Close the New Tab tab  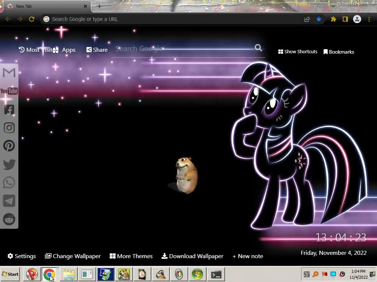85,7
